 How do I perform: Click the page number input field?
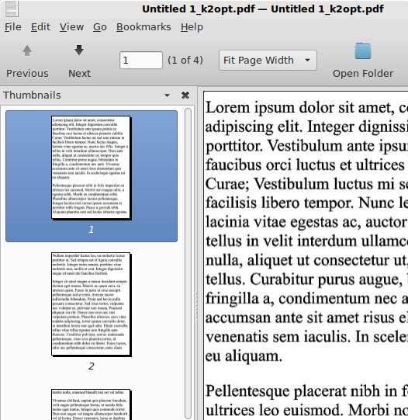click(x=141, y=60)
